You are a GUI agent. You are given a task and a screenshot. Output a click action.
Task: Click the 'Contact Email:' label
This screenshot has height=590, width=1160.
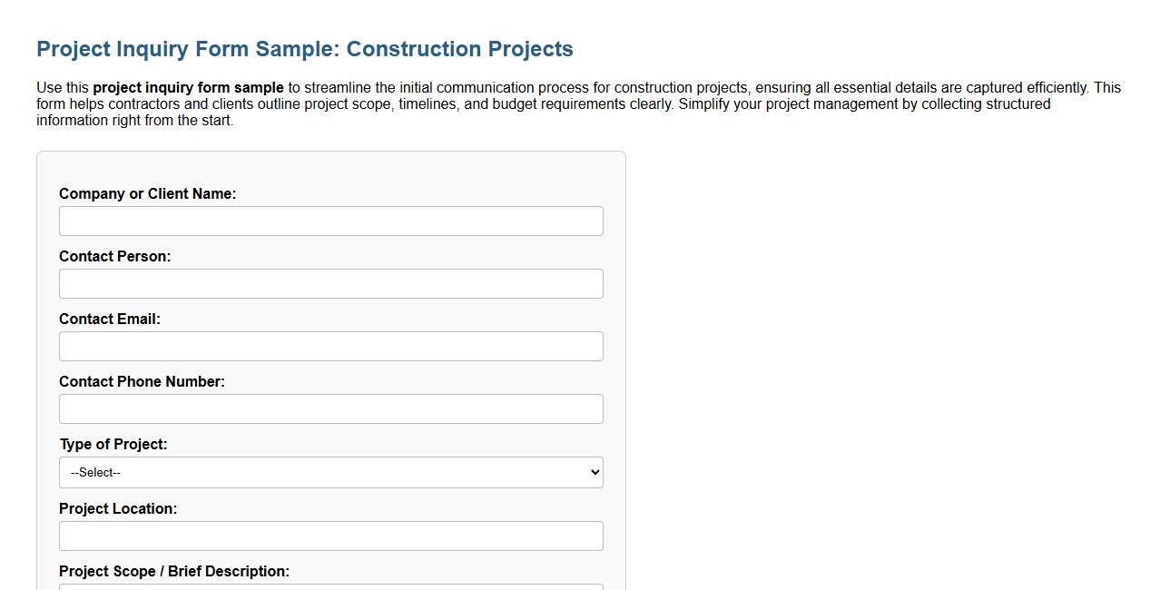tap(110, 319)
